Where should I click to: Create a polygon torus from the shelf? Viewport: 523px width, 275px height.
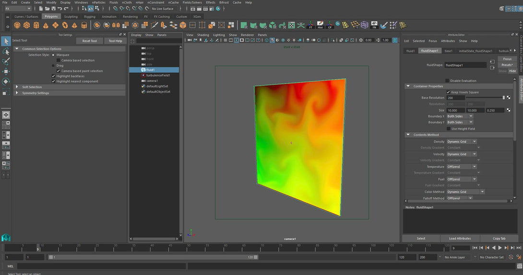tap(65, 25)
